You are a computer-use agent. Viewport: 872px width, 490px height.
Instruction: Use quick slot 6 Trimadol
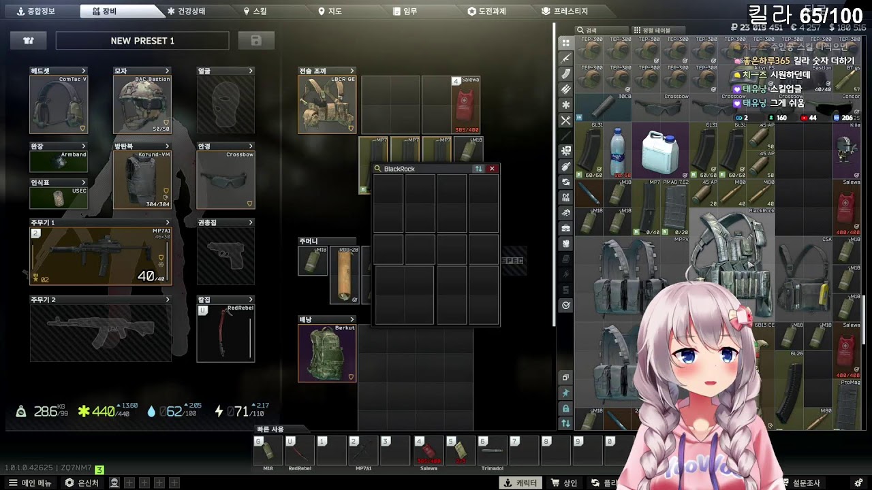click(492, 451)
